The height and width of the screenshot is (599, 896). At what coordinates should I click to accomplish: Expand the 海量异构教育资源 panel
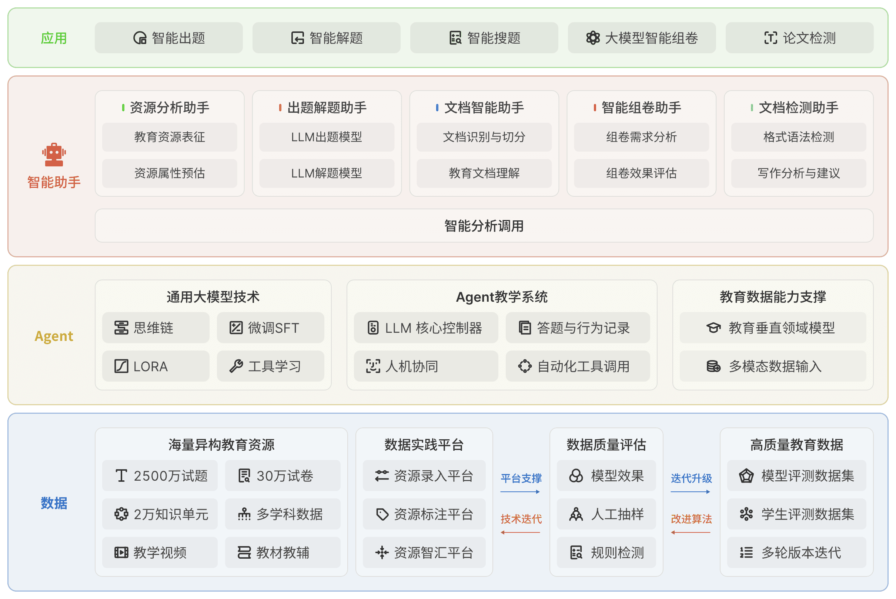pos(222,444)
